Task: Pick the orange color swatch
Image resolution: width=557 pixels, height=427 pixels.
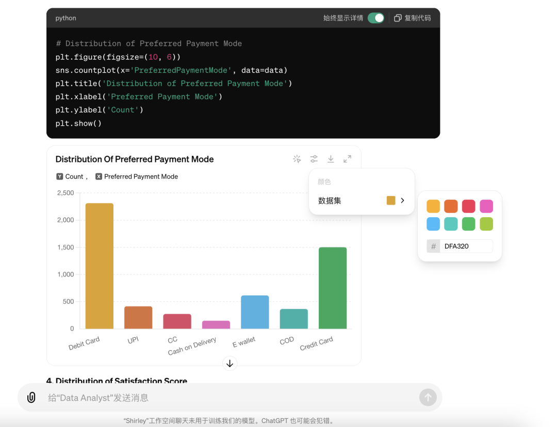Action: (451, 206)
